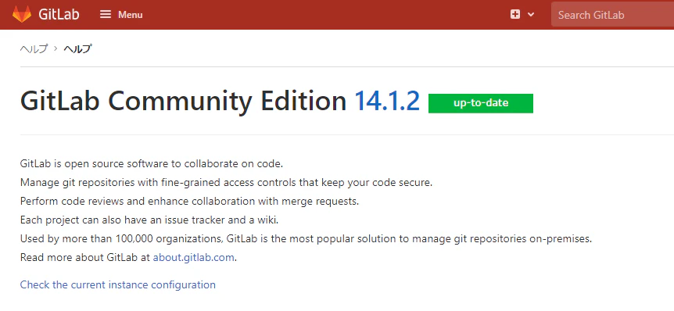Click the line "Each project can also have"
The width and height of the screenshot is (674, 311).
[149, 220]
